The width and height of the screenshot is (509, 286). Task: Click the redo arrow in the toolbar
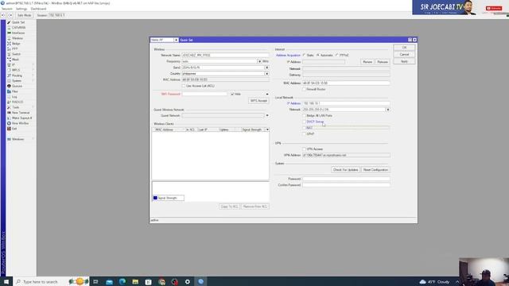tap(10, 15)
